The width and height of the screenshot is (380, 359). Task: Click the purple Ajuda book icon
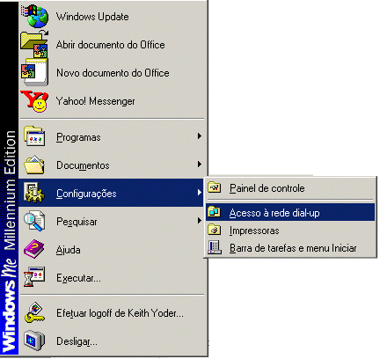point(34,250)
